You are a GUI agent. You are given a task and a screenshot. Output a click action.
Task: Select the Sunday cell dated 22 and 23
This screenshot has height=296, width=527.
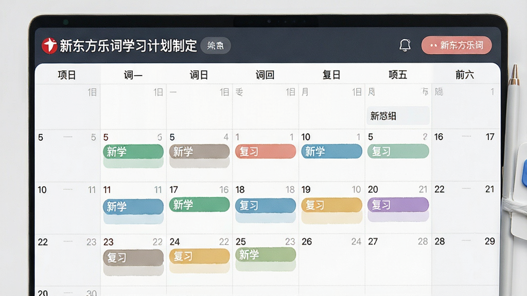(67, 261)
